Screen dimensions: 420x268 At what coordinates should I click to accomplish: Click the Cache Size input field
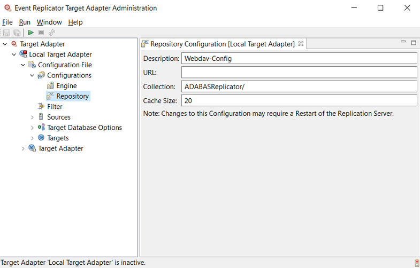coord(299,100)
